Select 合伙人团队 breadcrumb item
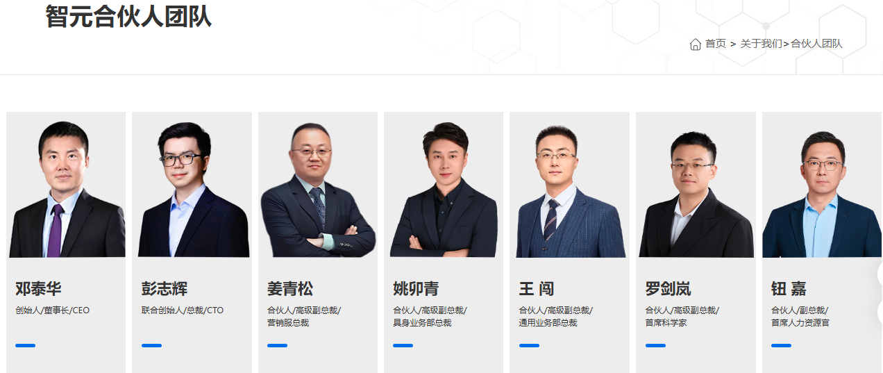Viewport: 883px width, 373px height. [x=816, y=44]
